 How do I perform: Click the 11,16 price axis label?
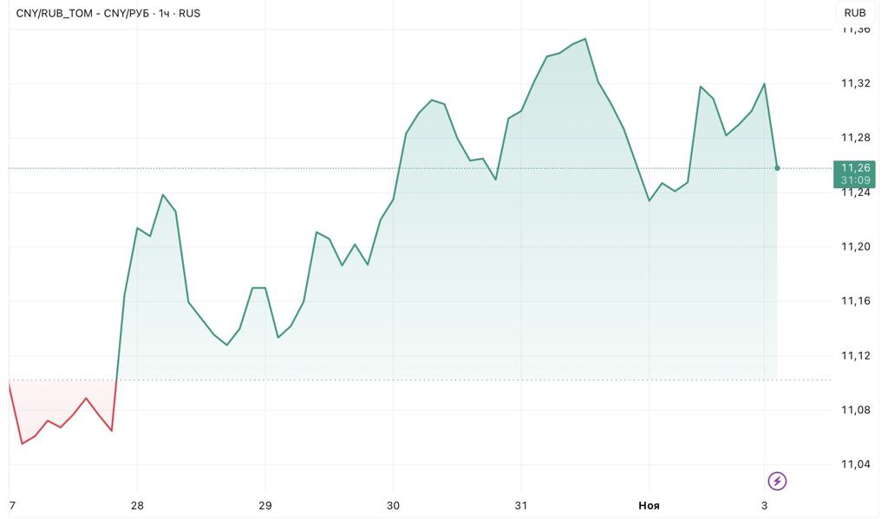856,301
